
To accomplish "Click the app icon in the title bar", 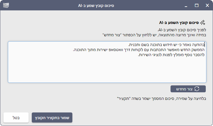I will tap(6, 5).
